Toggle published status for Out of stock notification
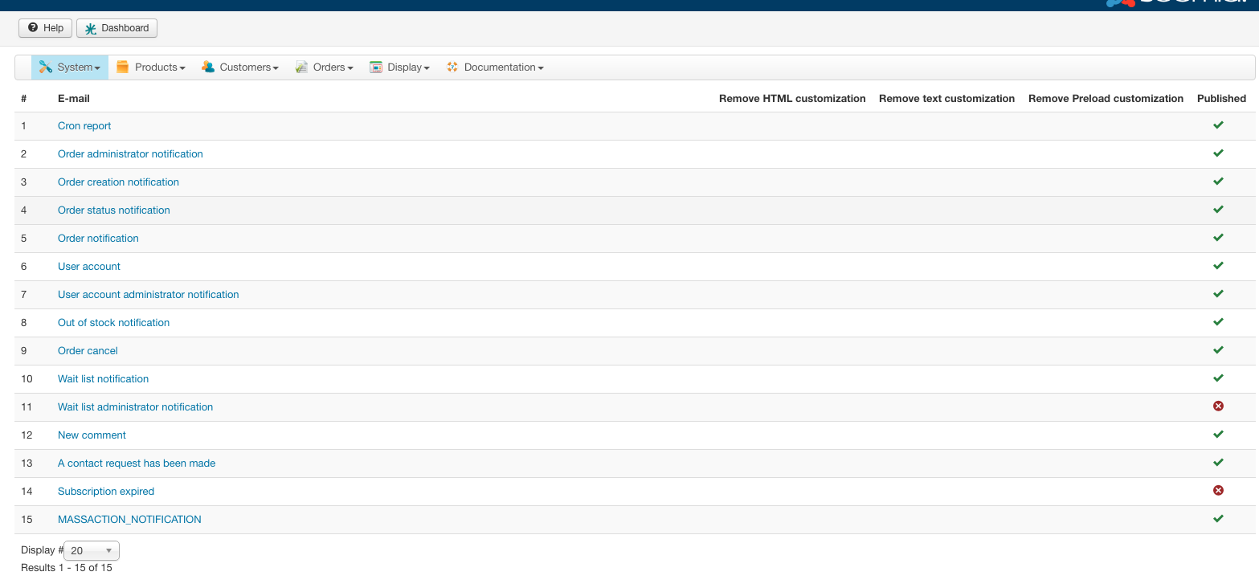Viewport: 1259px width, 584px height. [x=1218, y=322]
